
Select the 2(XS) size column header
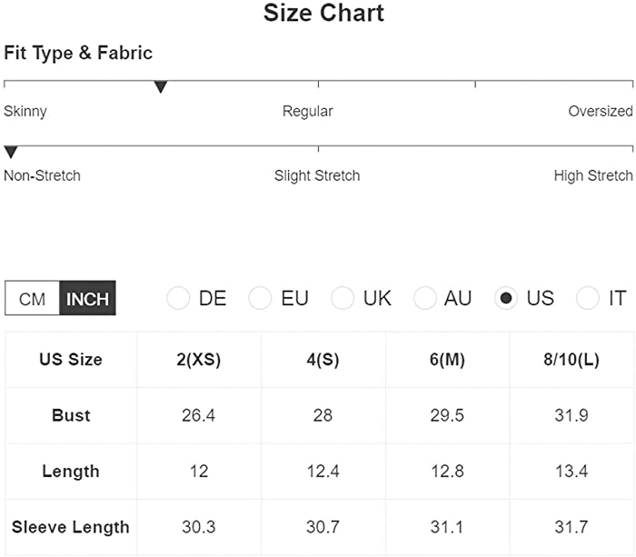click(x=199, y=360)
